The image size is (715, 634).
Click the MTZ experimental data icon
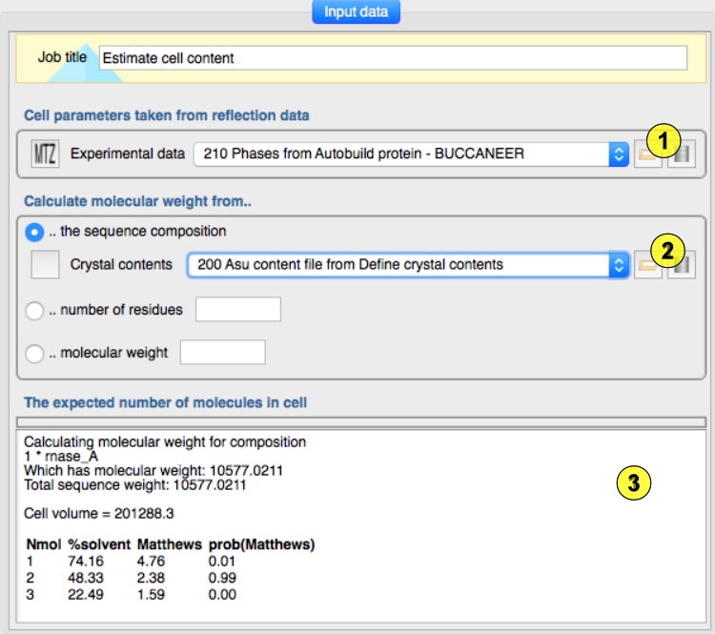(45, 153)
